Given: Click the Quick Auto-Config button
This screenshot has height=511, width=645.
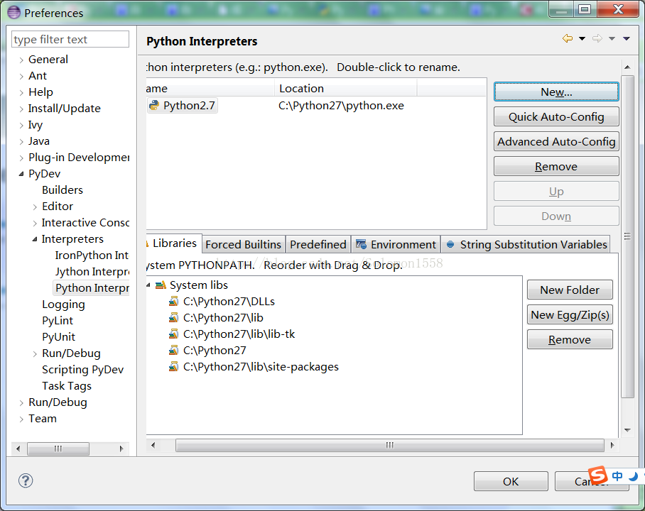Looking at the screenshot, I should [556, 117].
